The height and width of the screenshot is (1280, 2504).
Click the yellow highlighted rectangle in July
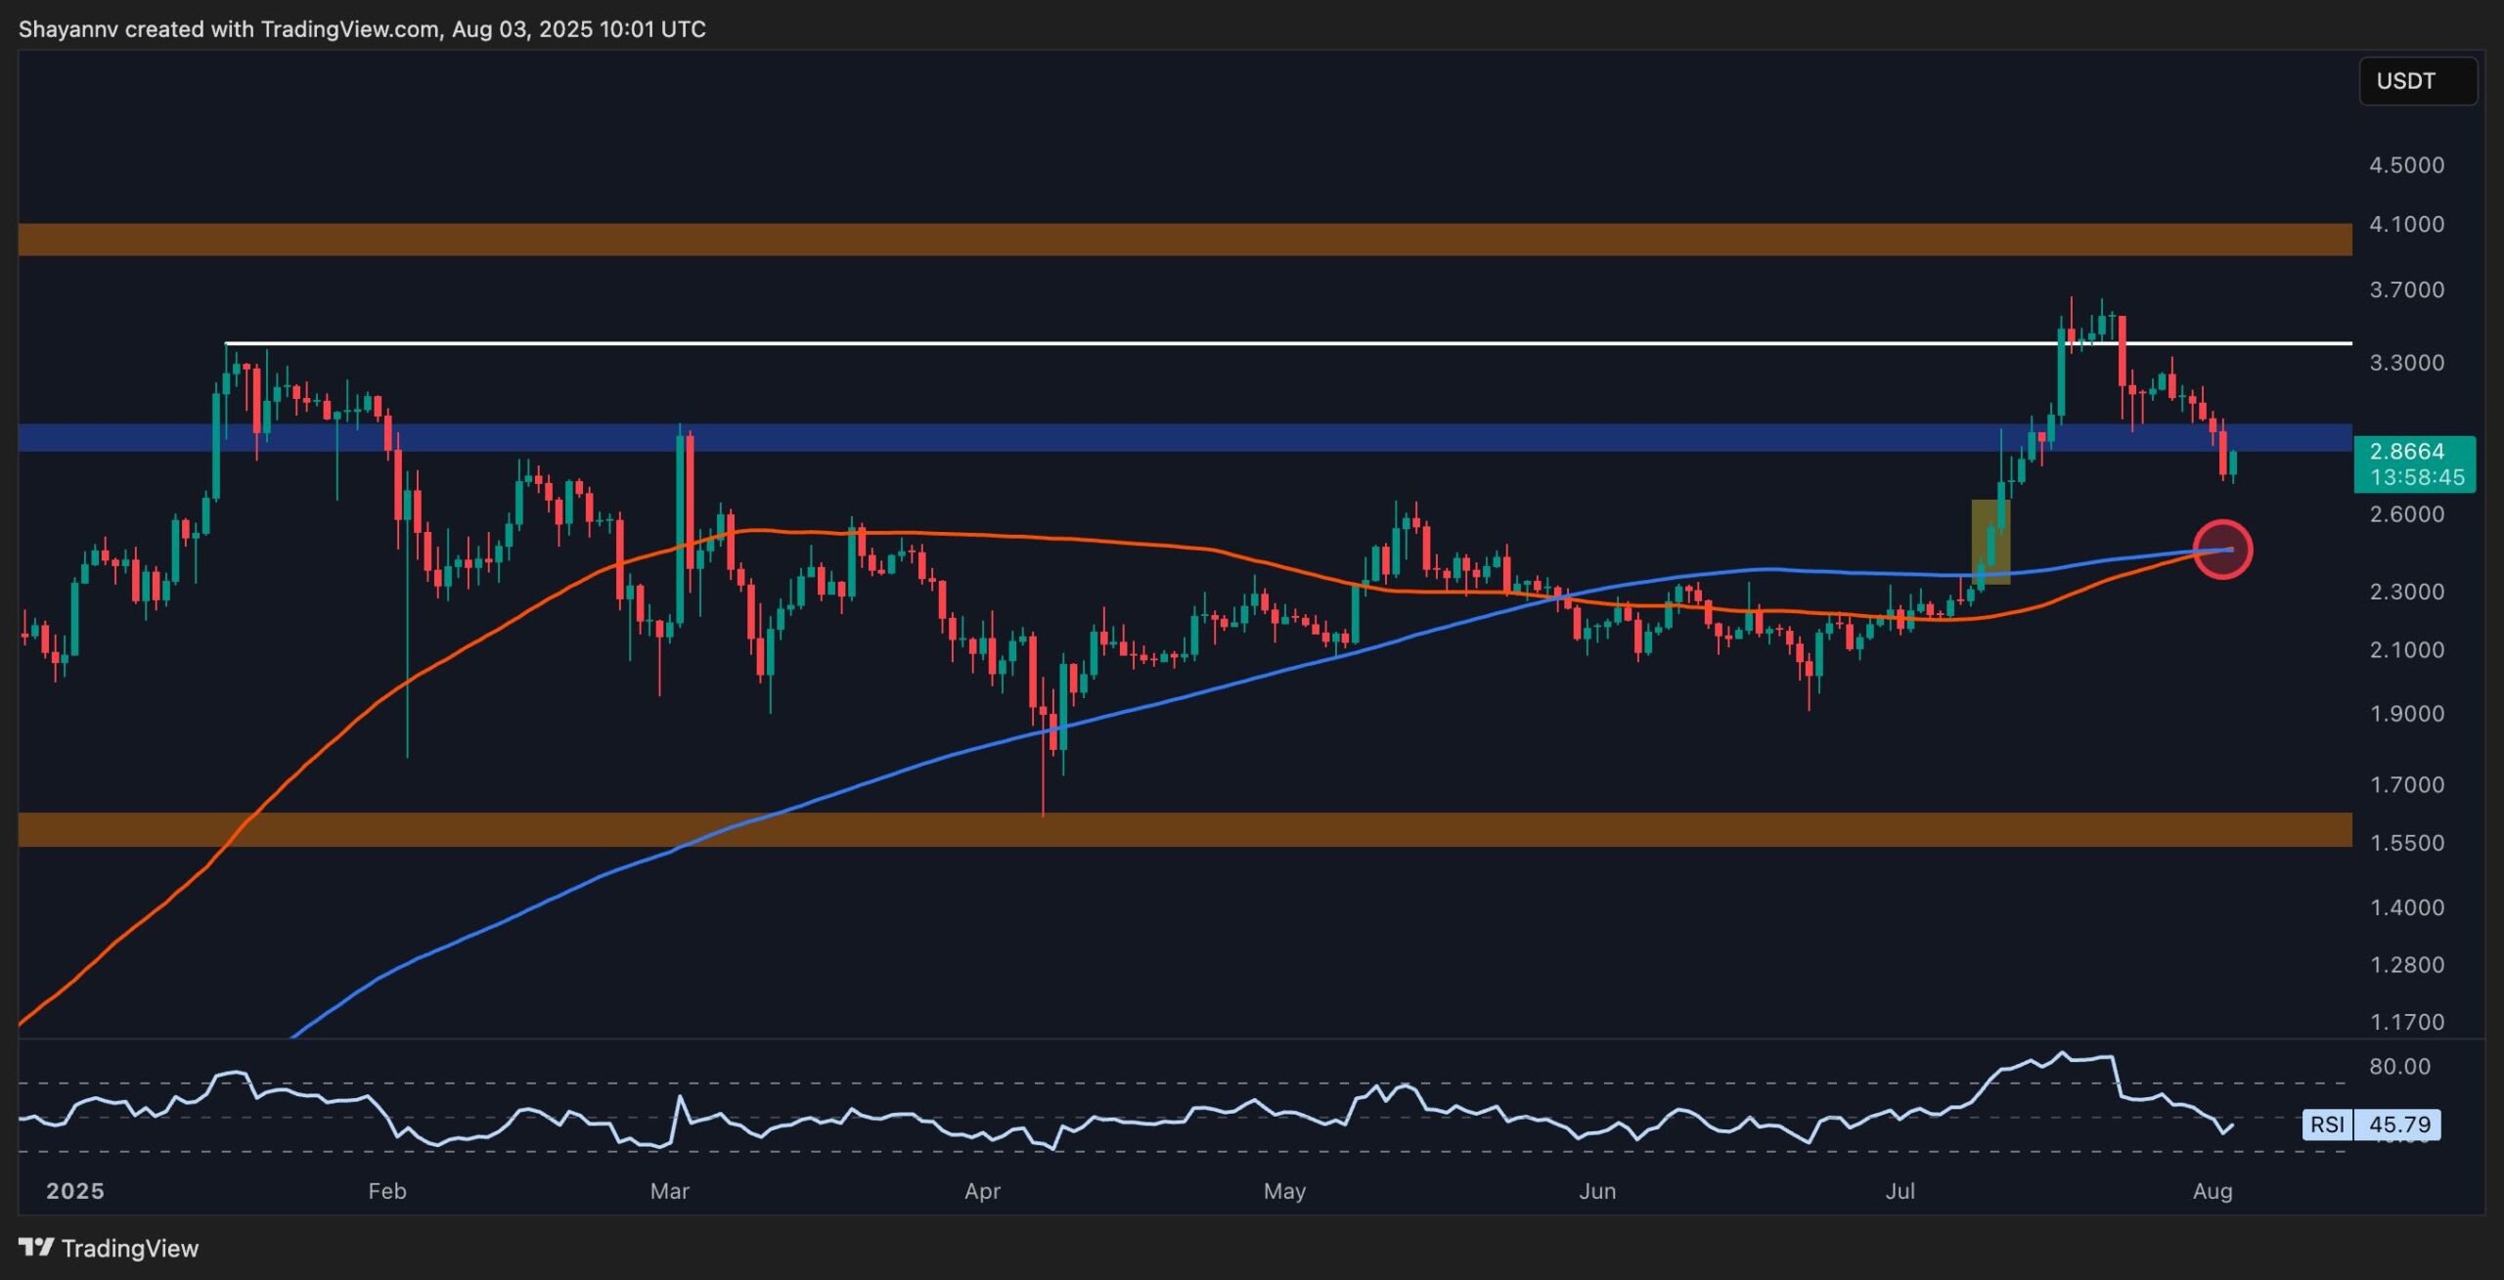pos(1990,541)
